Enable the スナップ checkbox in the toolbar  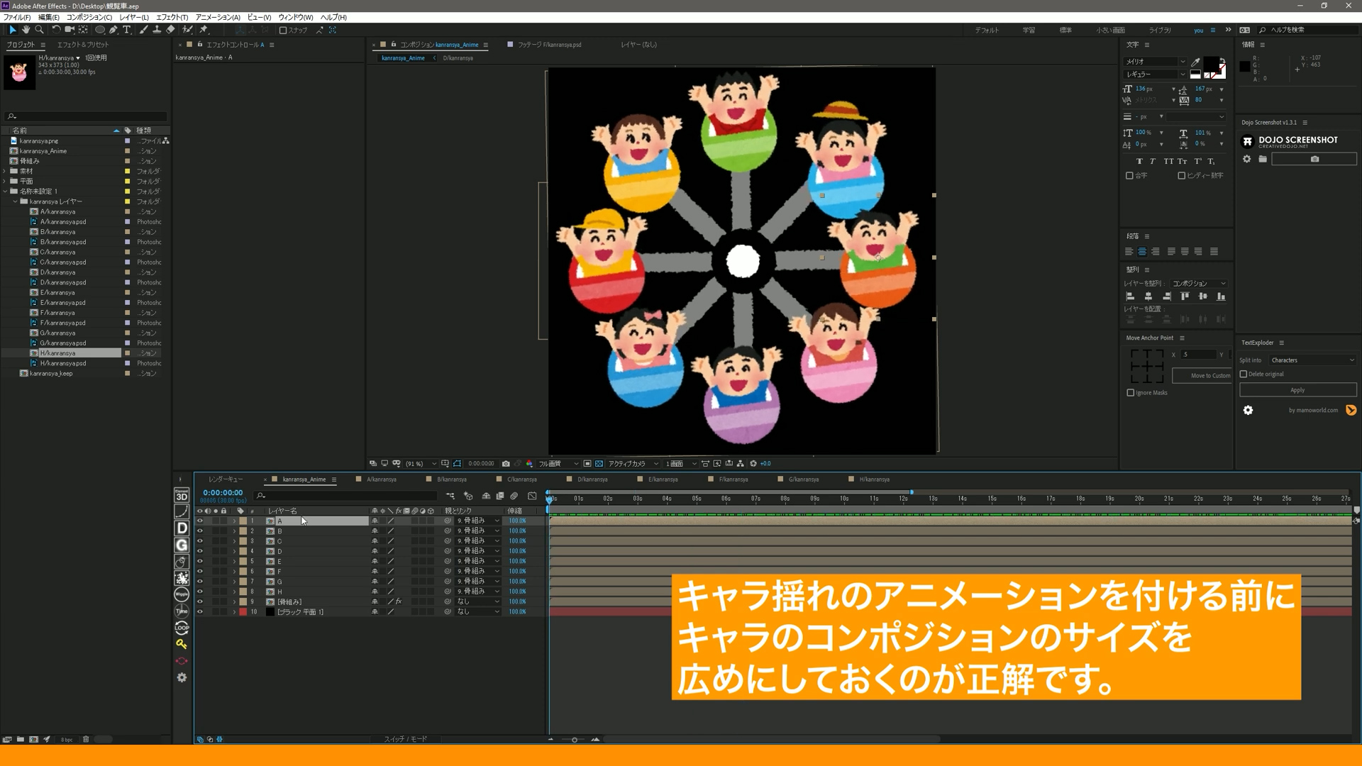(x=282, y=30)
